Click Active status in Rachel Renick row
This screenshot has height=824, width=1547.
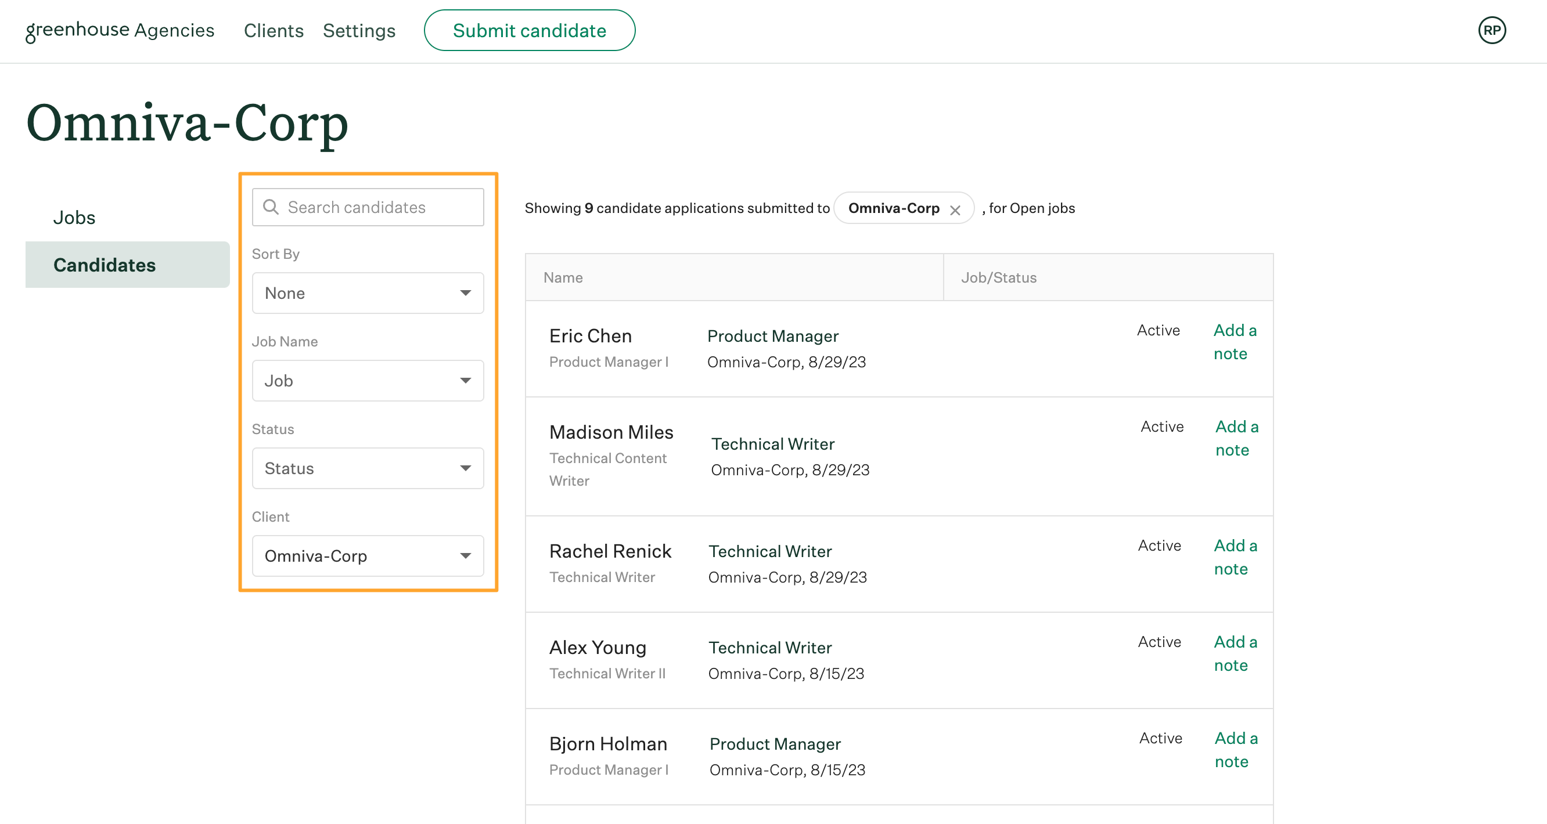(1159, 545)
